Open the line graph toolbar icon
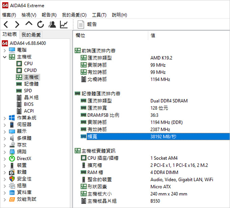This screenshot has width=230, height=208. pyautogui.click(x=64, y=24)
